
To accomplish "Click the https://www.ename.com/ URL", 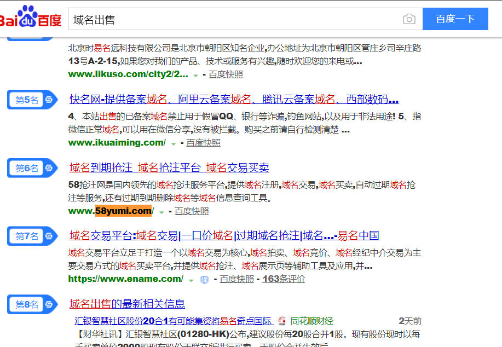I will [126, 279].
